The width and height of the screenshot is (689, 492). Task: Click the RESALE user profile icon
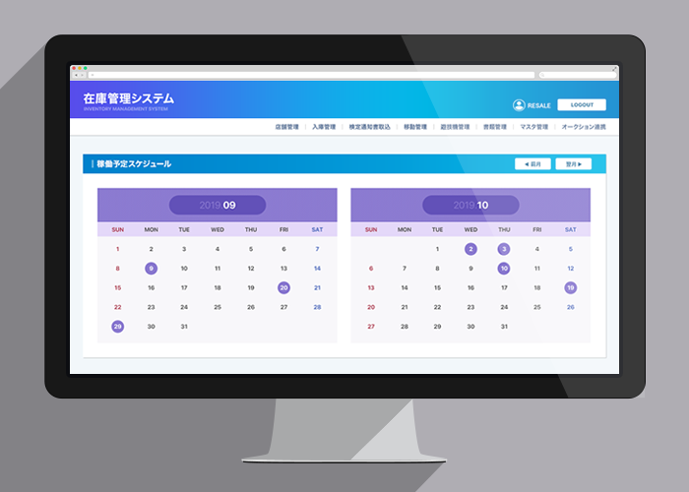pos(519,105)
